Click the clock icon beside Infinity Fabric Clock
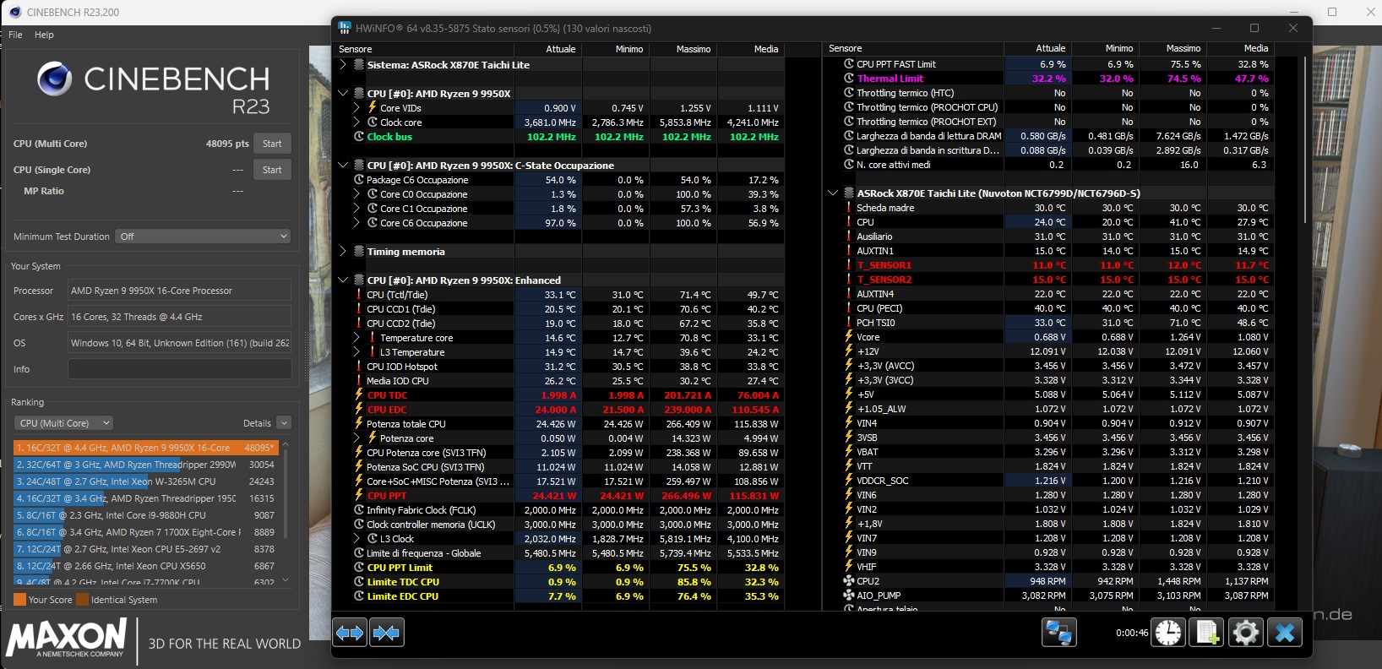This screenshot has height=669, width=1382. click(x=359, y=509)
